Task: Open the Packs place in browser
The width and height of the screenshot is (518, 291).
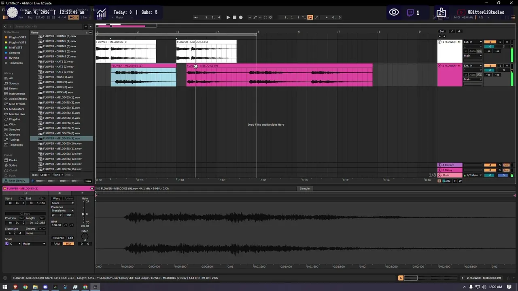Action: (13, 160)
